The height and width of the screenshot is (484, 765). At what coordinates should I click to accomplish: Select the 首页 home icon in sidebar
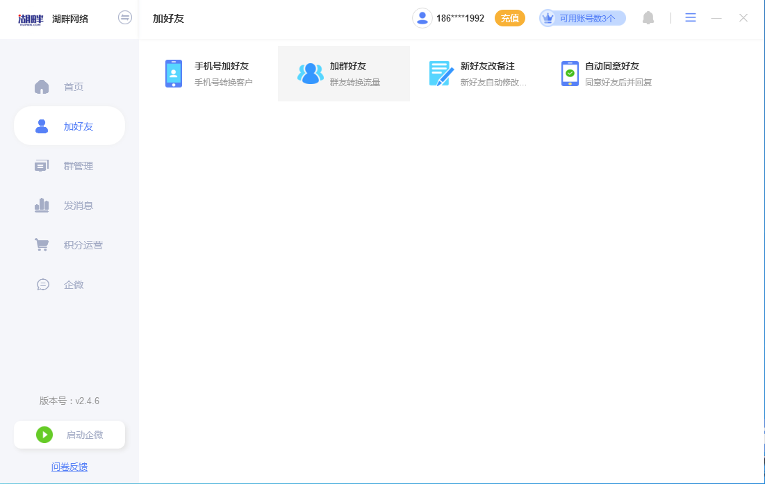tap(42, 86)
